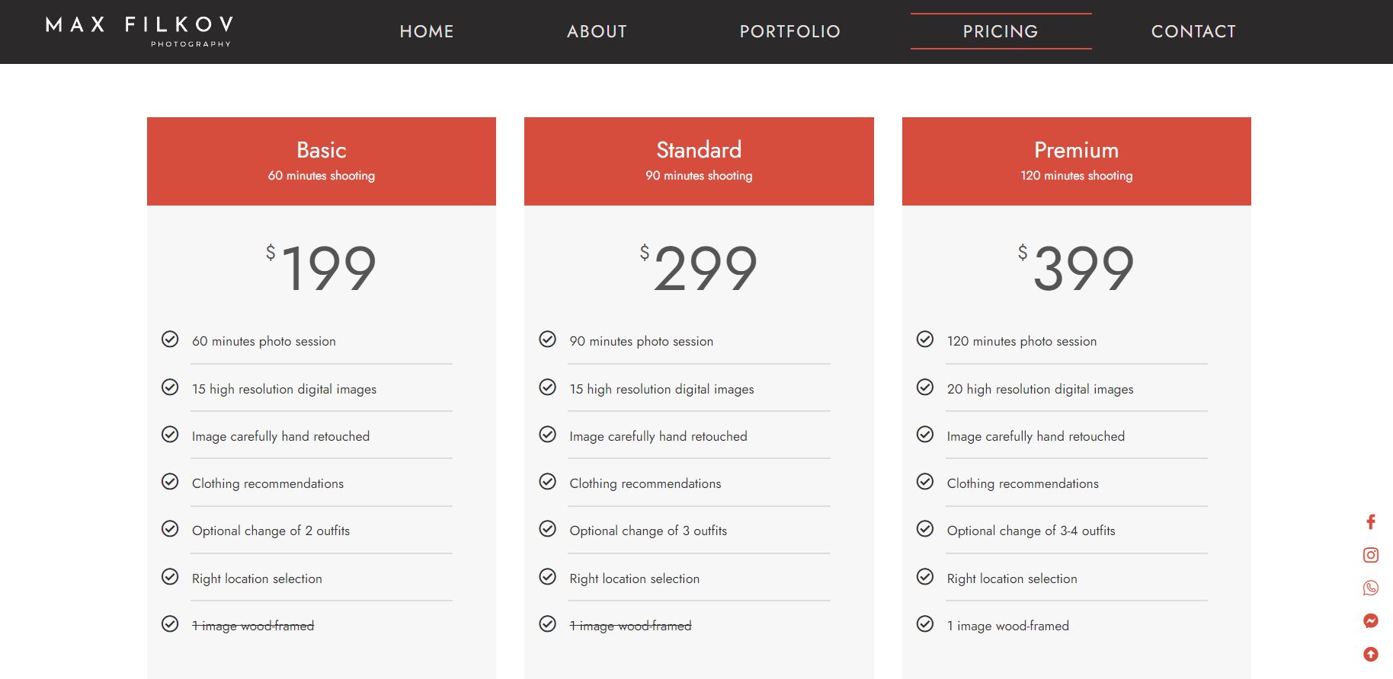
Task: Click checkmark beside 1 image wood-framed in Premium
Action: [x=924, y=624]
